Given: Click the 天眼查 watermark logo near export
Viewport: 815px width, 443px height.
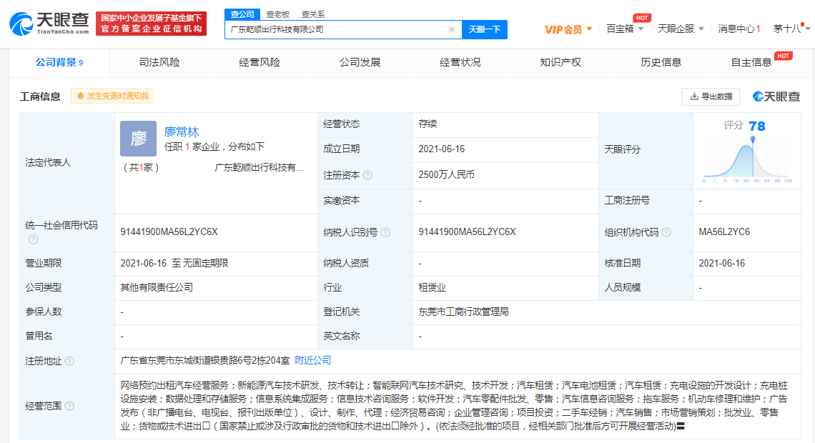Looking at the screenshot, I should point(776,96).
